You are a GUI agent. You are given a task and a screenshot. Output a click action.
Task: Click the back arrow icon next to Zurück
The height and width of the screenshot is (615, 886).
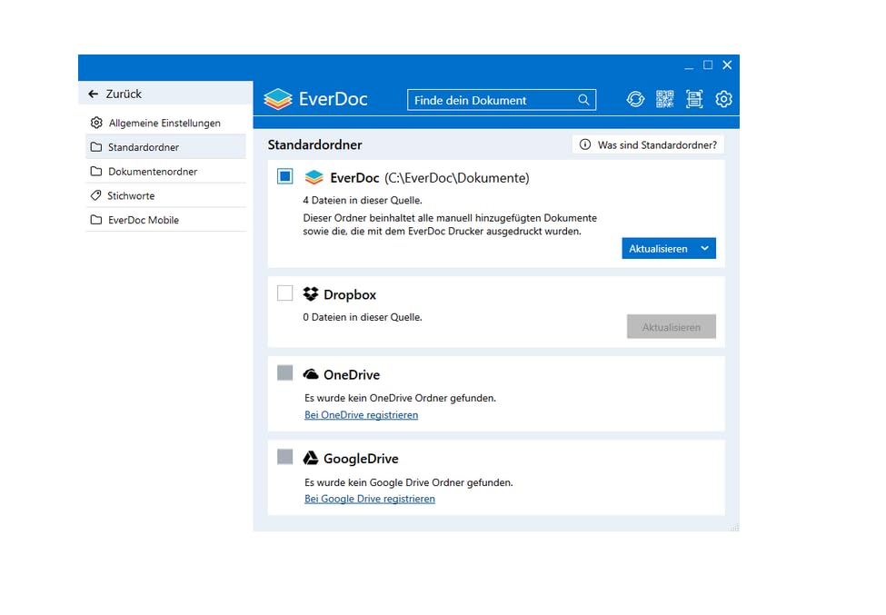point(94,94)
